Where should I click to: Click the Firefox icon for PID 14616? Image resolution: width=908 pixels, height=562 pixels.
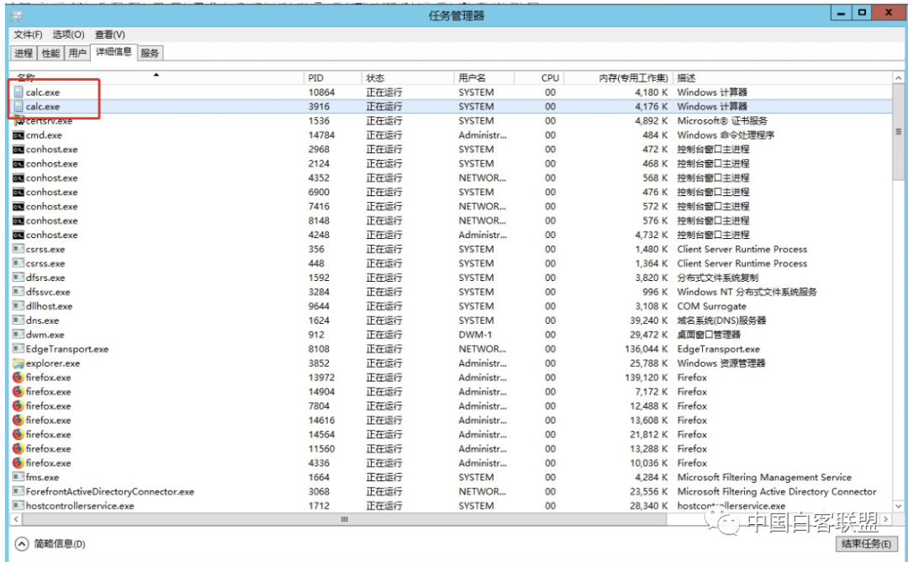pyautogui.click(x=18, y=420)
